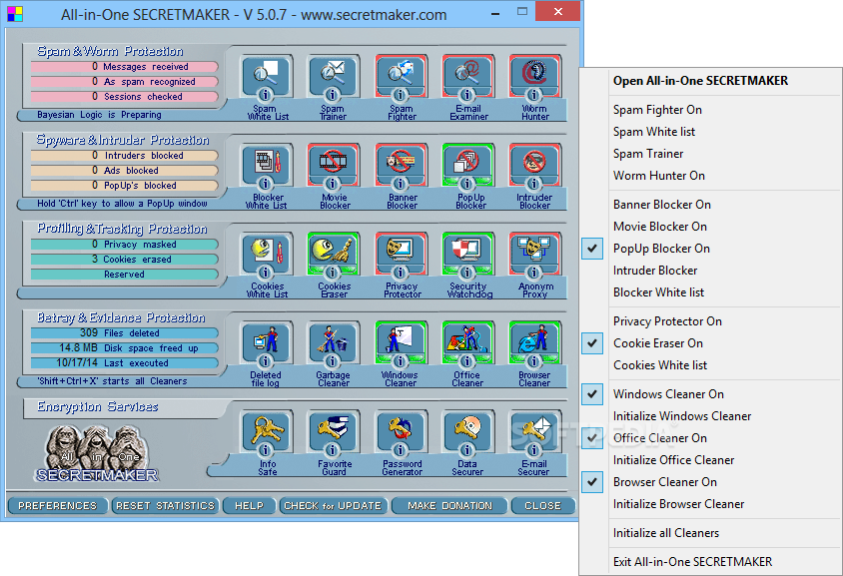Toggle the Anonym Proxy icon
Viewport: 843px width, 576px height.
[x=535, y=255]
